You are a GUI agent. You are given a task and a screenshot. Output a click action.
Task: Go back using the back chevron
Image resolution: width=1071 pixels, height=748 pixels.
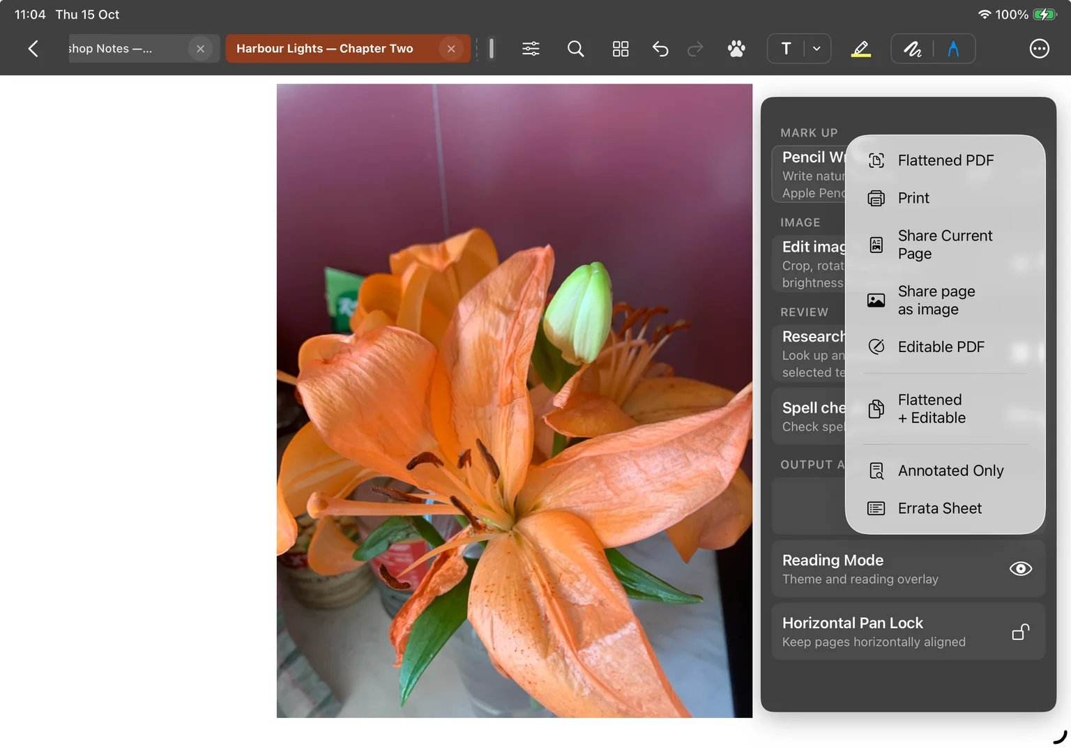33,49
